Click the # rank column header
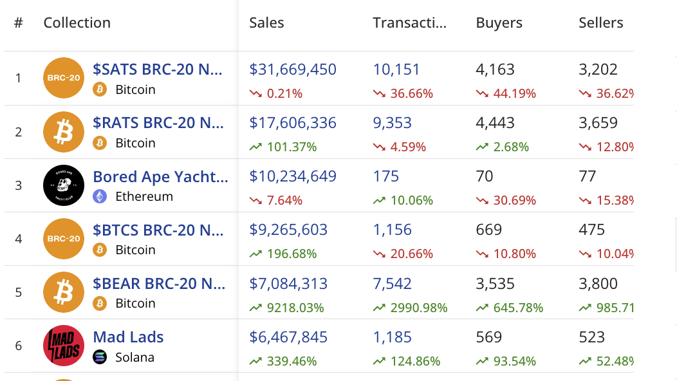Screen dimensions: 677x381 [x=18, y=23]
